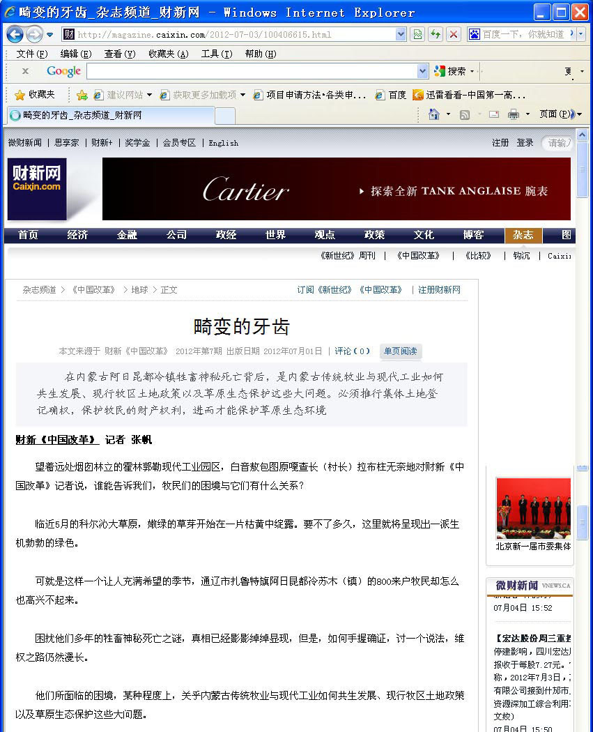Open the 会员专区 top link
The height and width of the screenshot is (732, 593).
click(179, 143)
